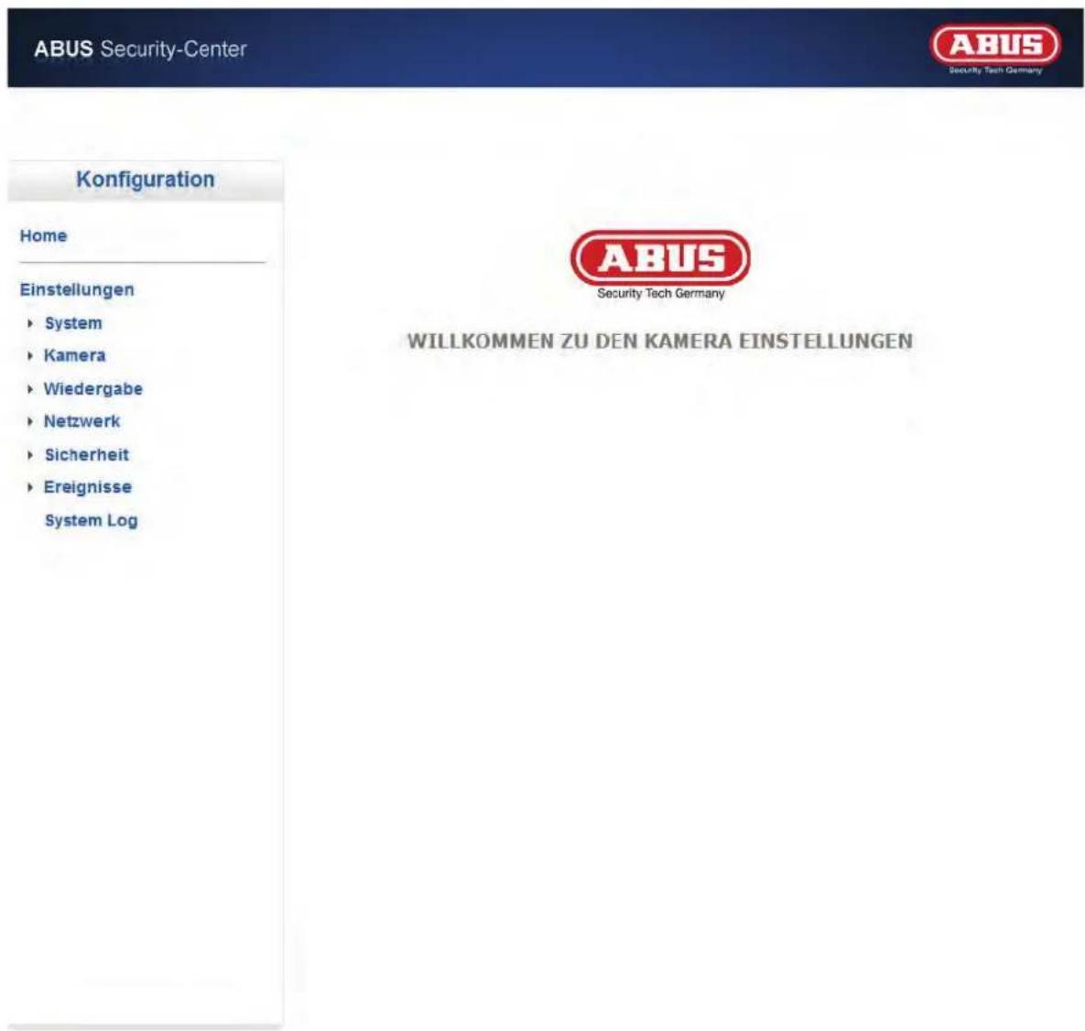Open the System Log link
The height and width of the screenshot is (1031, 1085).
coord(92,520)
